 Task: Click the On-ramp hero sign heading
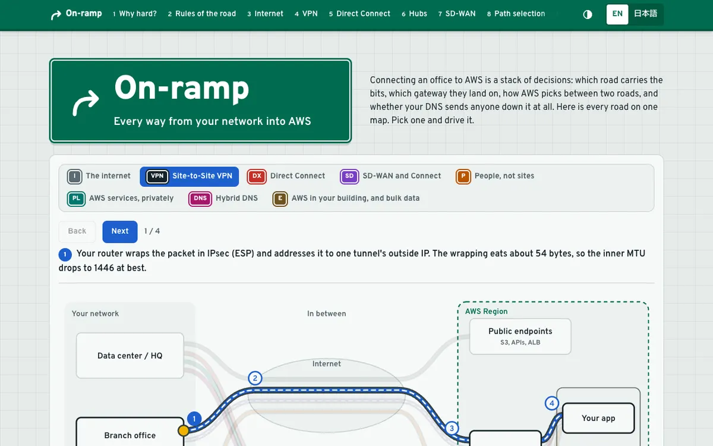(x=182, y=89)
